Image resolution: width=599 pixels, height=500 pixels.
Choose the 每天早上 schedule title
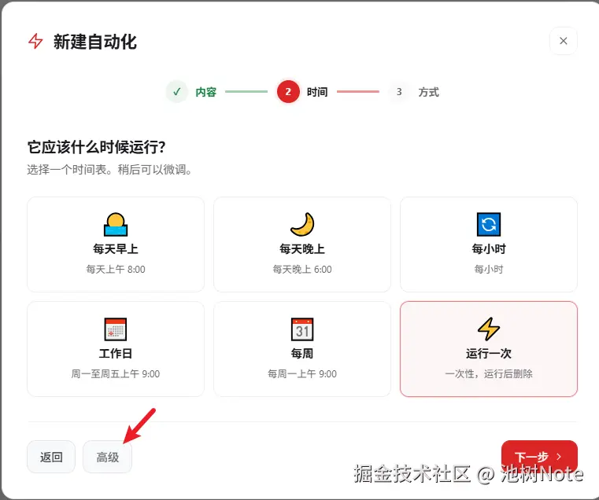pyautogui.click(x=116, y=249)
